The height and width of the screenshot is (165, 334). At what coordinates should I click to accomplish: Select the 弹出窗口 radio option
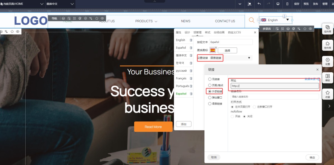(210, 97)
